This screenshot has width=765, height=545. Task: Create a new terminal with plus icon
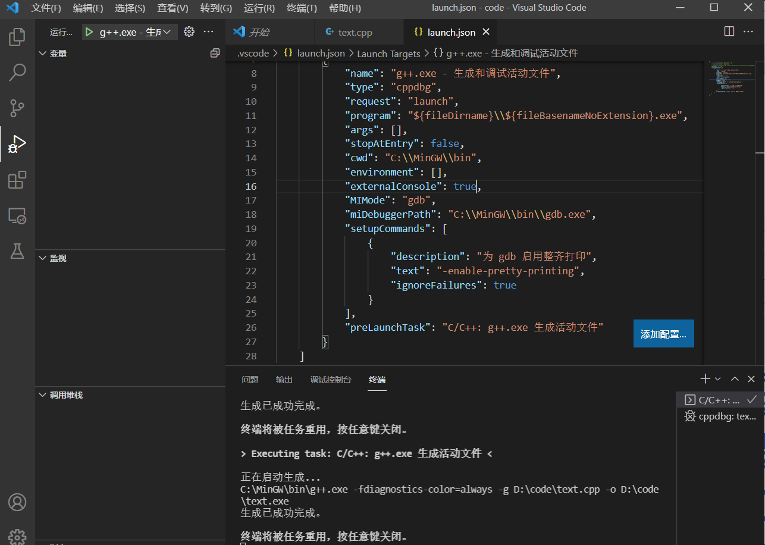click(x=705, y=379)
